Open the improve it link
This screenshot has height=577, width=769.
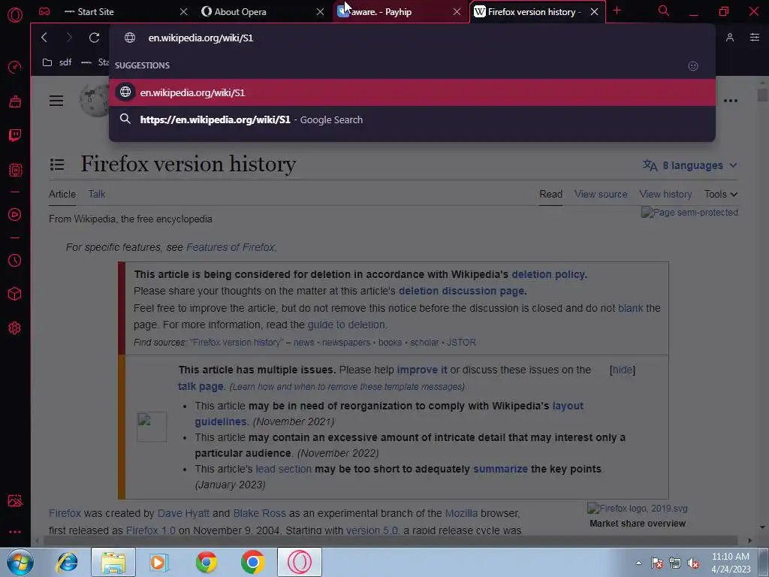422,370
